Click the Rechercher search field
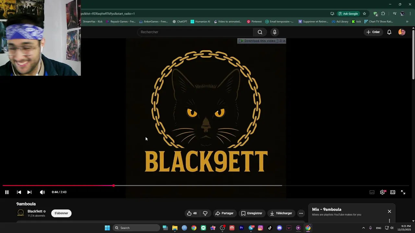Viewport: 415px width, 233px height. click(195, 32)
